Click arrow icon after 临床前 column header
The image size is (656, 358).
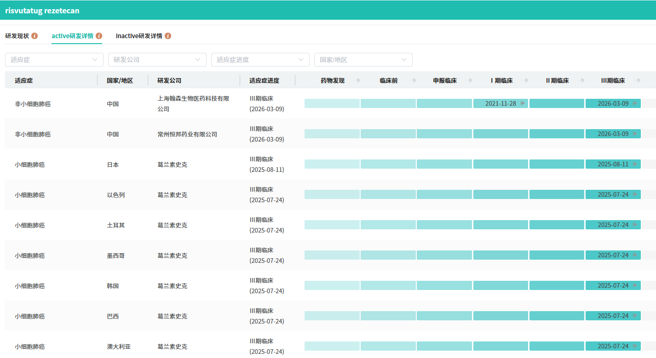(414, 80)
